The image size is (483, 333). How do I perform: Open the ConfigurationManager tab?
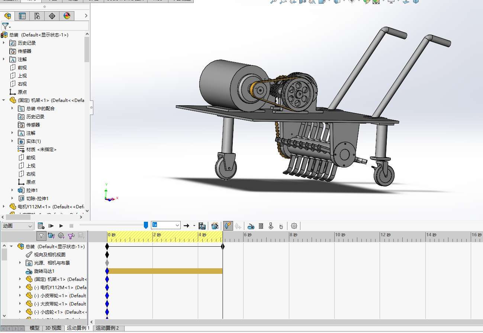pos(37,16)
